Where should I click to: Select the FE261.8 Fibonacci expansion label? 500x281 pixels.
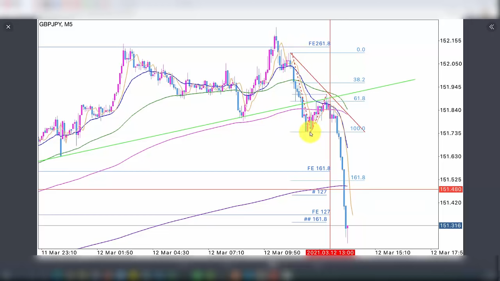(319, 43)
